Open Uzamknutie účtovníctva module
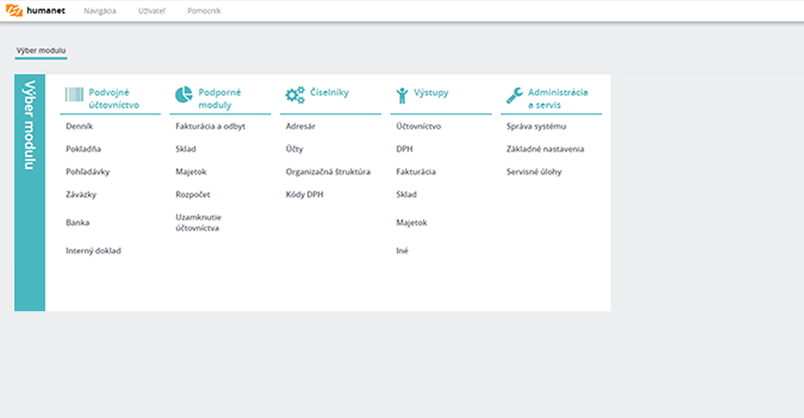Image resolution: width=804 pixels, height=418 pixels. point(198,222)
